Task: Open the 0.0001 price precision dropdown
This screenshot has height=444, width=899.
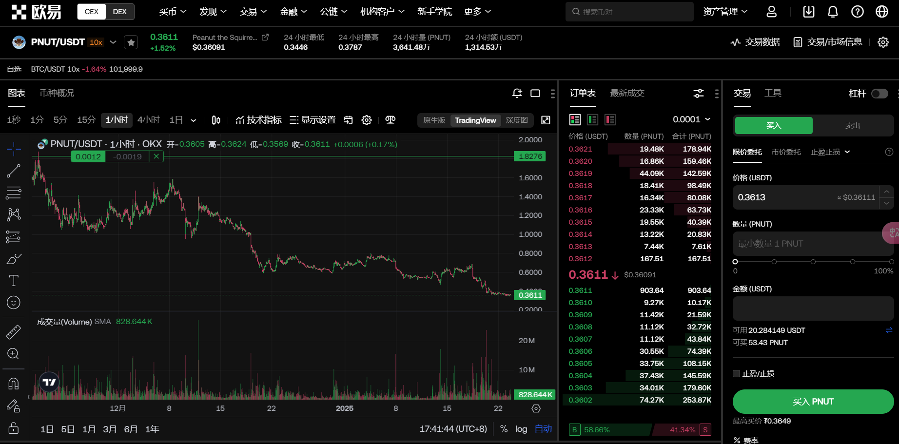Action: coord(692,119)
